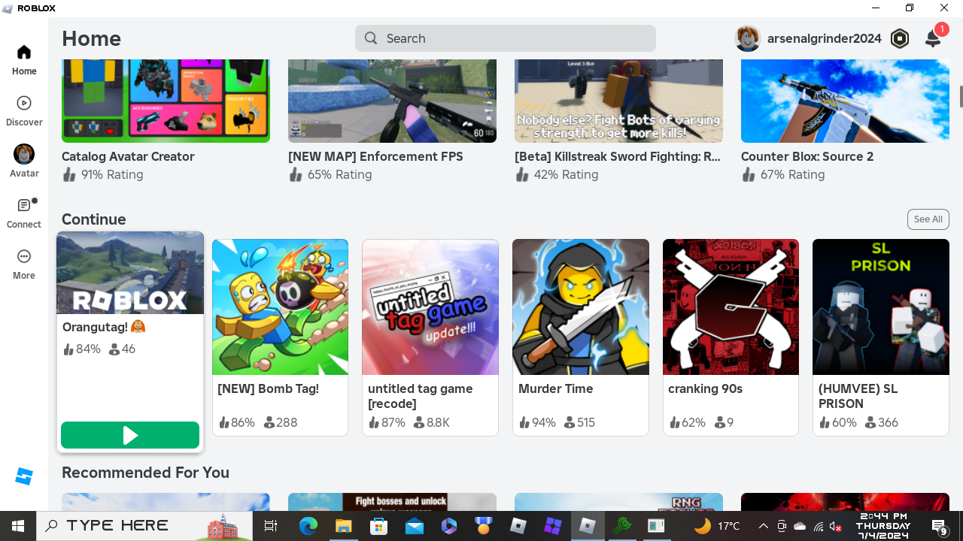The height and width of the screenshot is (541, 963).
Task: Open the Orangutag! game thumbnail
Action: click(130, 274)
